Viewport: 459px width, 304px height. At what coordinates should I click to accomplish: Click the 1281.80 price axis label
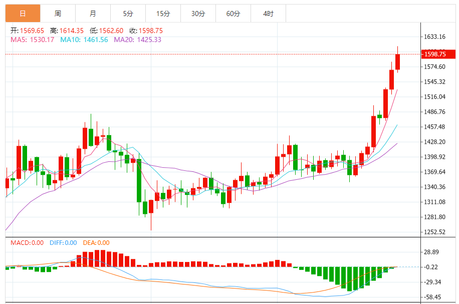(435, 217)
